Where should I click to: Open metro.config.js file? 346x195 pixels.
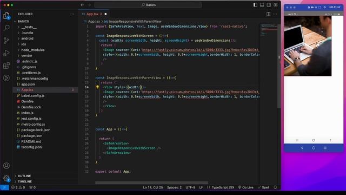coord(45,124)
